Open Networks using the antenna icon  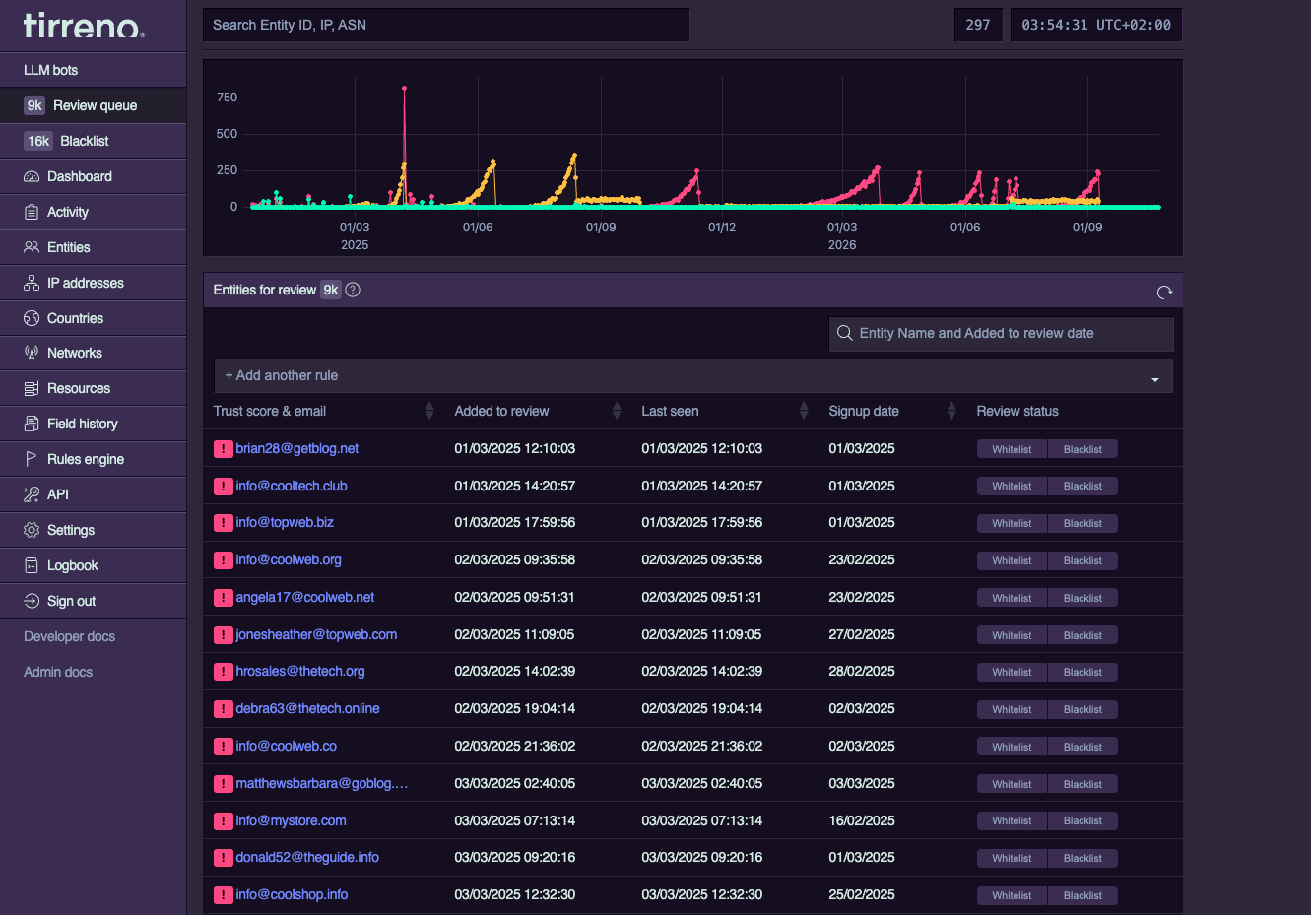tap(32, 353)
